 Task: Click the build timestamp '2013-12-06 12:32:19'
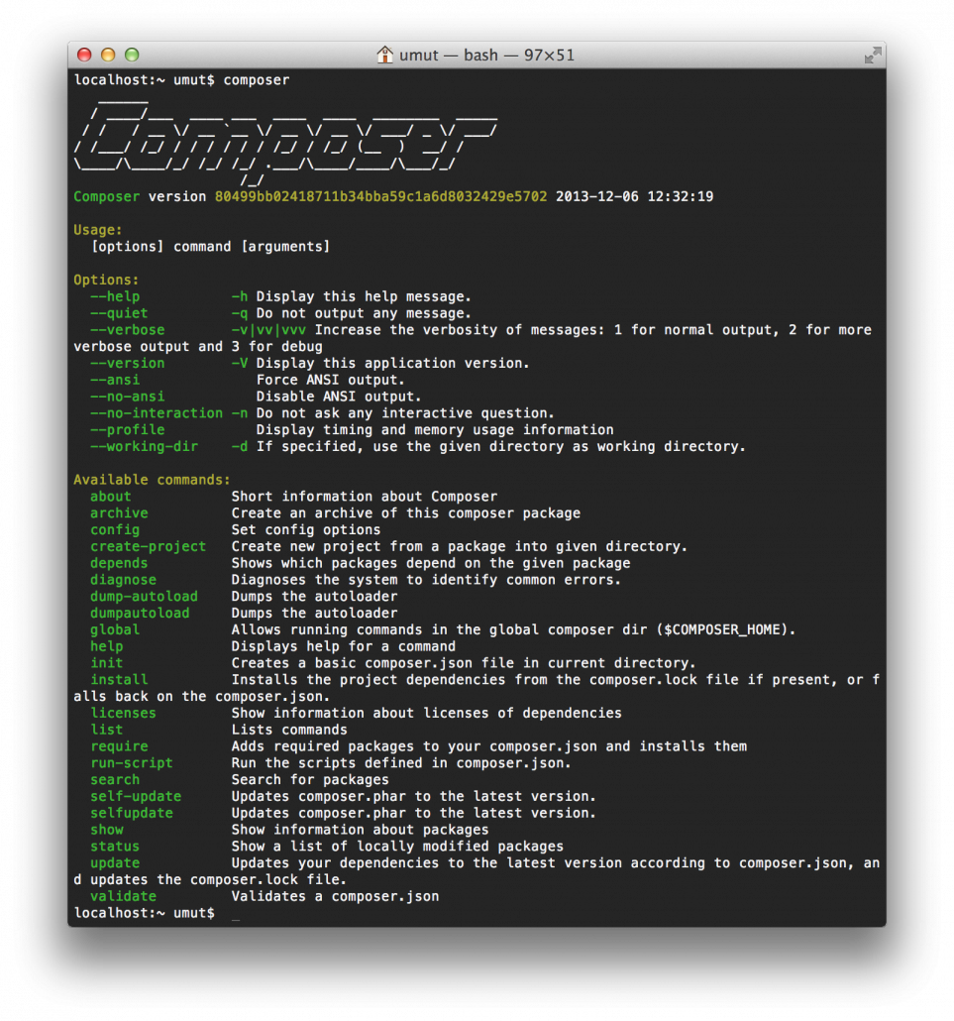pyautogui.click(x=634, y=196)
